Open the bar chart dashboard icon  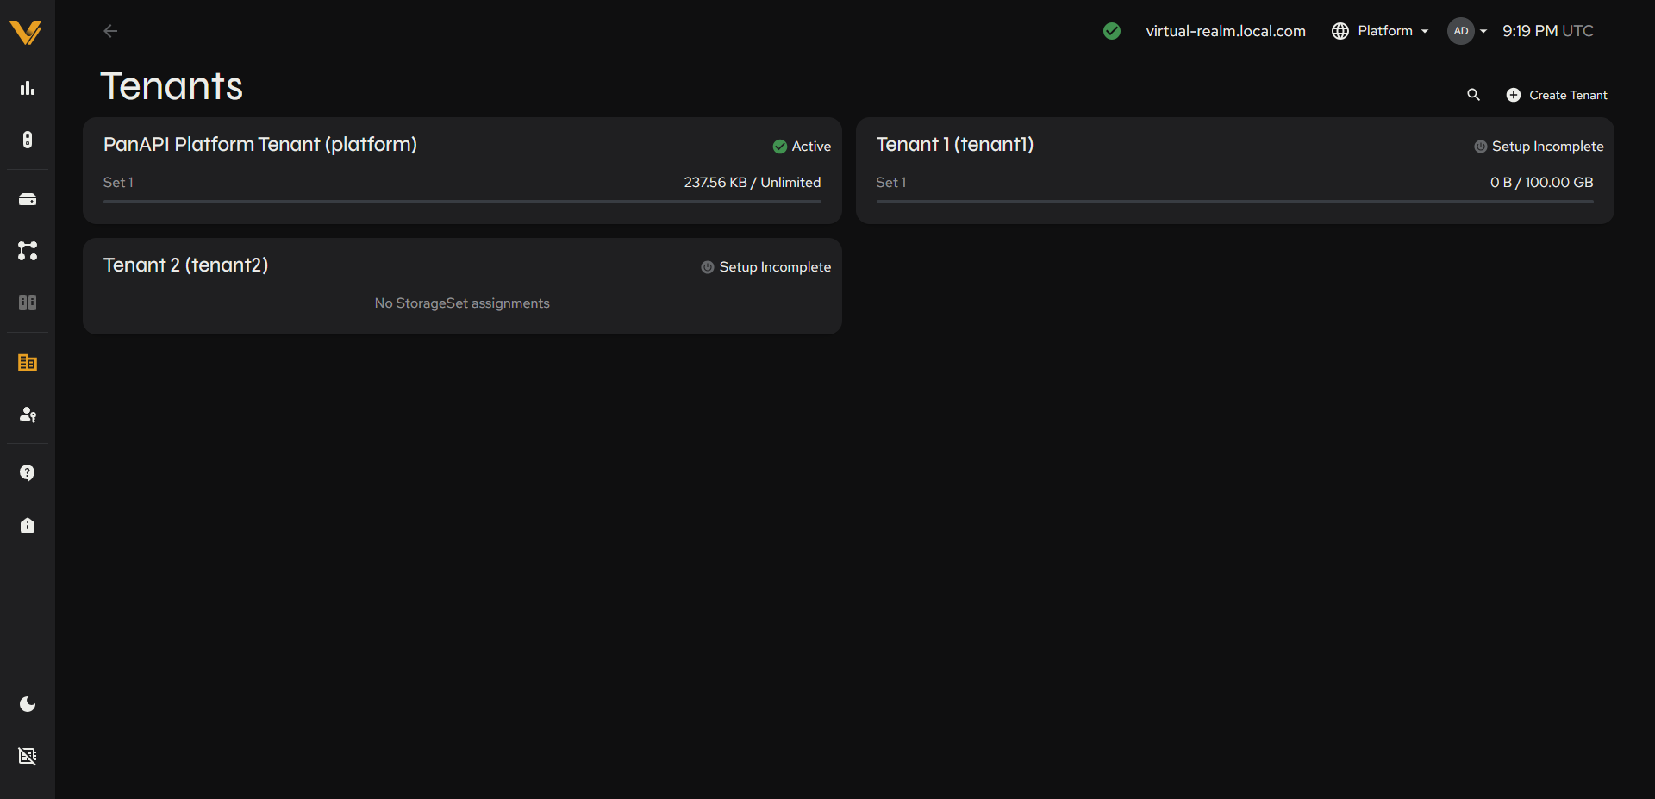[28, 88]
